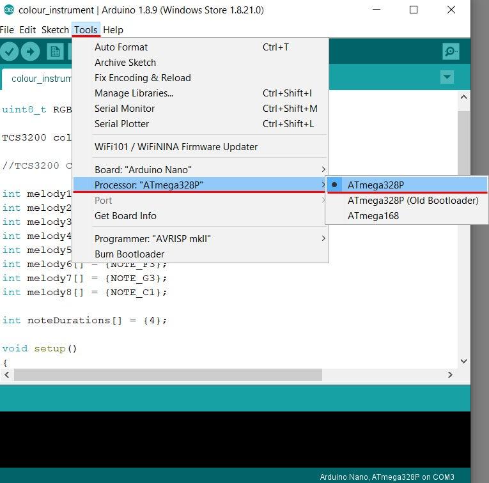
Task: Launch Serial Monitor from the menu
Action: pyautogui.click(x=200, y=108)
